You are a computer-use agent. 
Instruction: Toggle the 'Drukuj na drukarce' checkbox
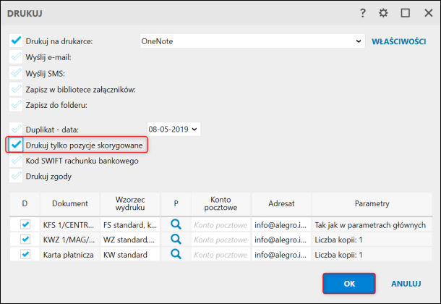click(x=16, y=41)
